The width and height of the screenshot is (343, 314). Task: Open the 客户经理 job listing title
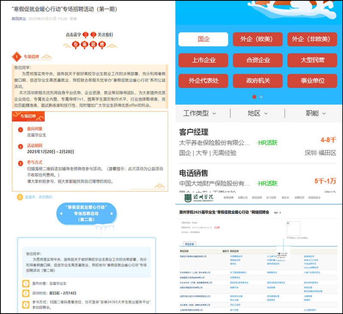tap(194, 132)
